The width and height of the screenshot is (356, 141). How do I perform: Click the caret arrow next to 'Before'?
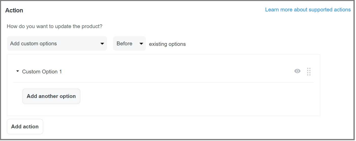click(141, 44)
